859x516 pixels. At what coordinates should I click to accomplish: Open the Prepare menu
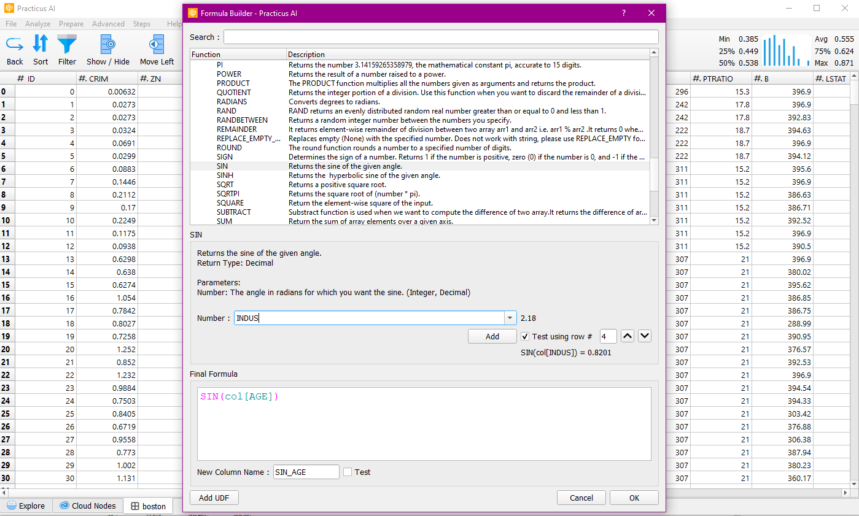pyautogui.click(x=71, y=23)
